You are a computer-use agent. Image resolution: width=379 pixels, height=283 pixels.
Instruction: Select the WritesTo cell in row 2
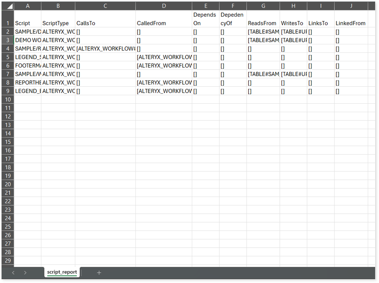[293, 32]
